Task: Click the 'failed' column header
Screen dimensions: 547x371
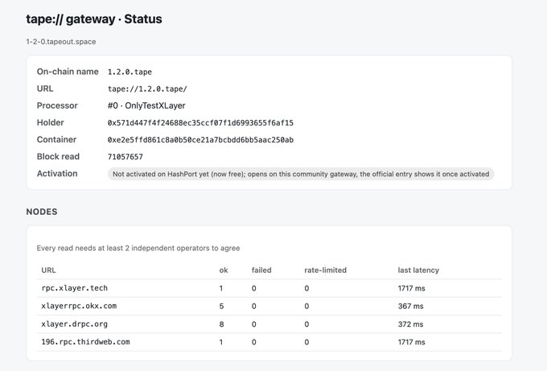Action: [x=261, y=270]
